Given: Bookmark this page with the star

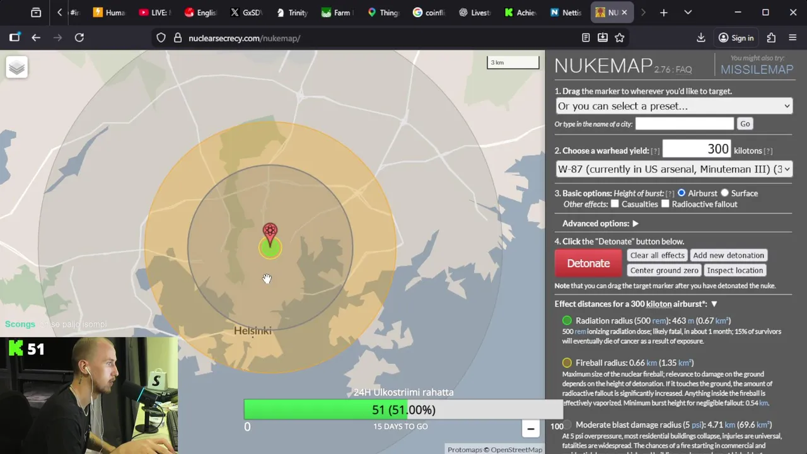Looking at the screenshot, I should tap(620, 38).
